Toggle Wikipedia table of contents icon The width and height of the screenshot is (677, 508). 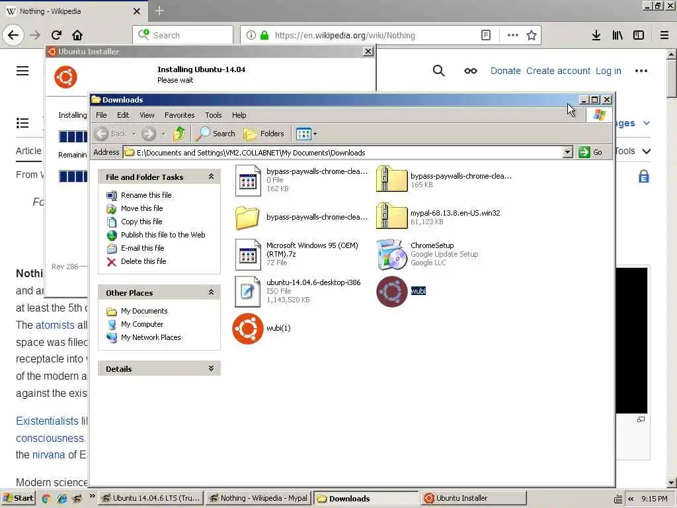[22, 123]
